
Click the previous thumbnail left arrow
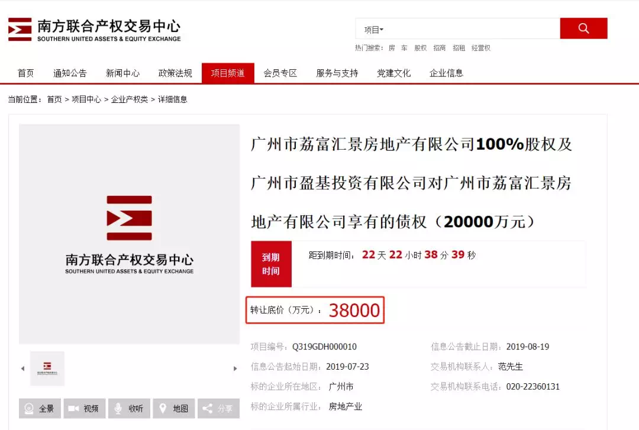[x=23, y=368]
